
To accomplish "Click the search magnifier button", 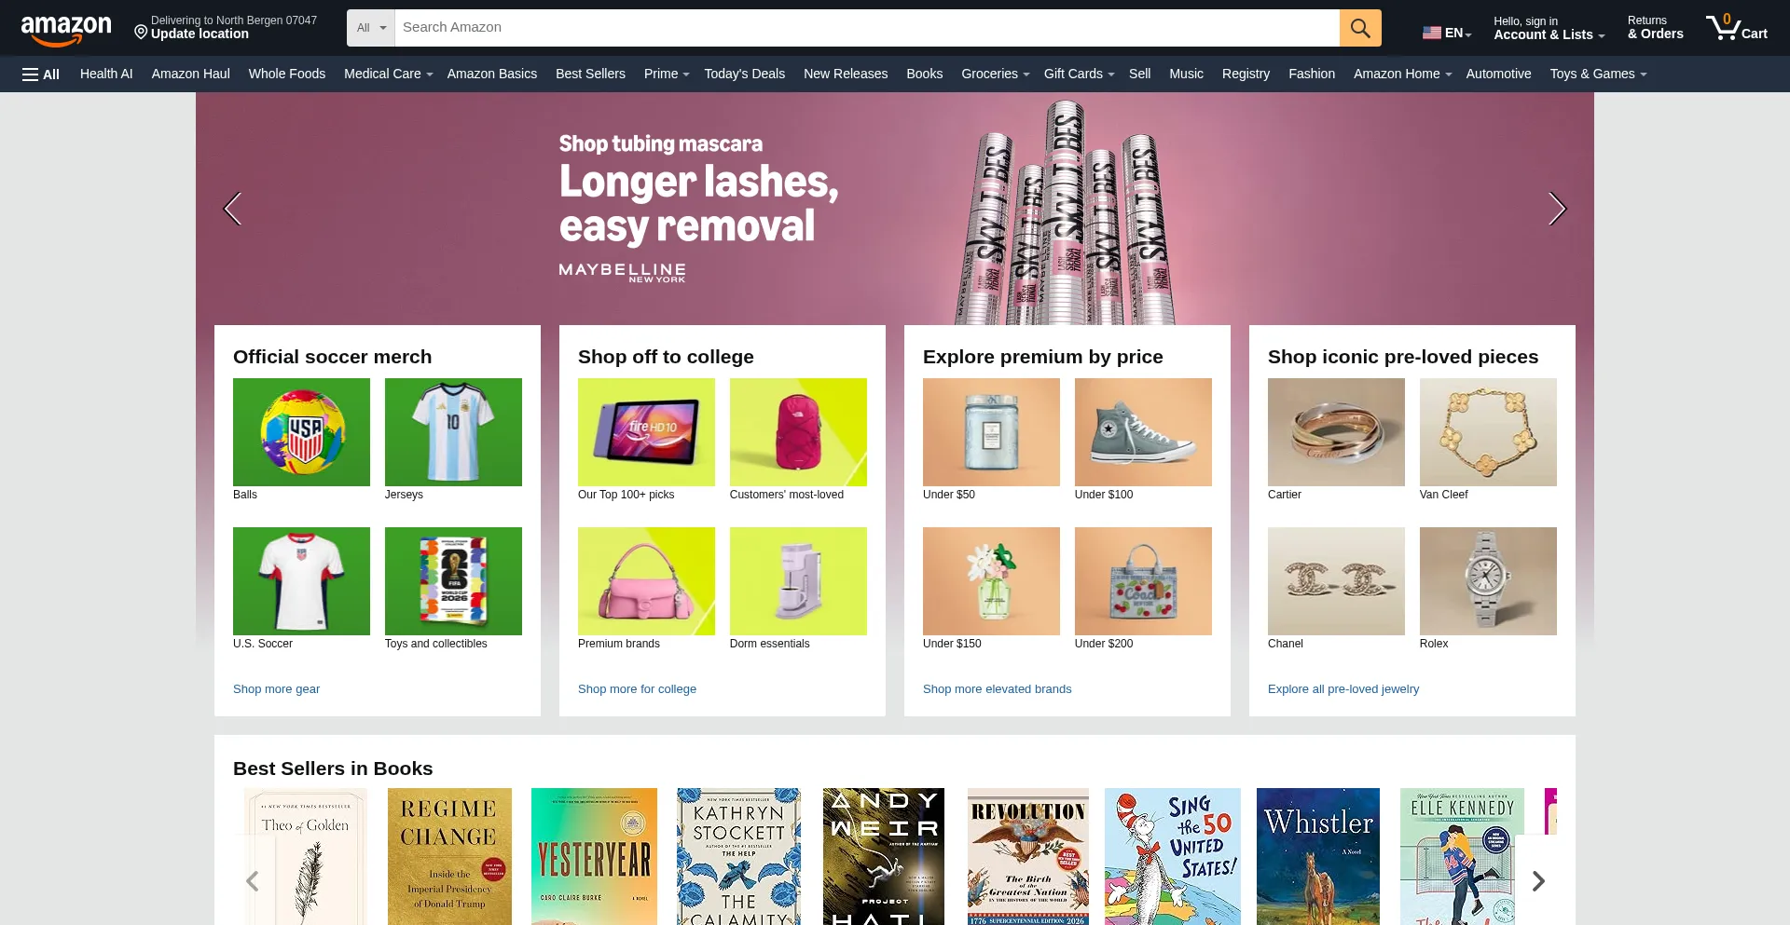I will [1360, 28].
